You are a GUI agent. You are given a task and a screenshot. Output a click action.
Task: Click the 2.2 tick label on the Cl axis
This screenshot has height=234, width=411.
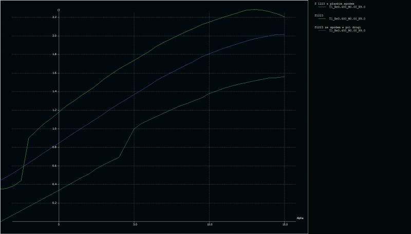point(54,17)
